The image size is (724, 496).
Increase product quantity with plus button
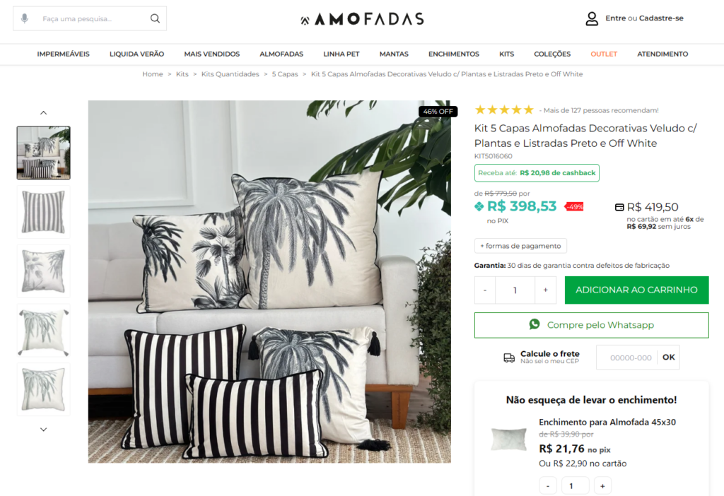(545, 290)
